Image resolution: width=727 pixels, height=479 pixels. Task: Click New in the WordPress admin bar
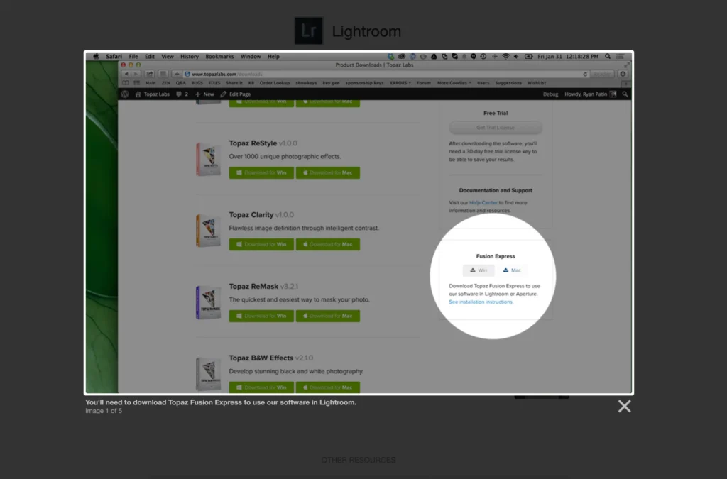(204, 94)
